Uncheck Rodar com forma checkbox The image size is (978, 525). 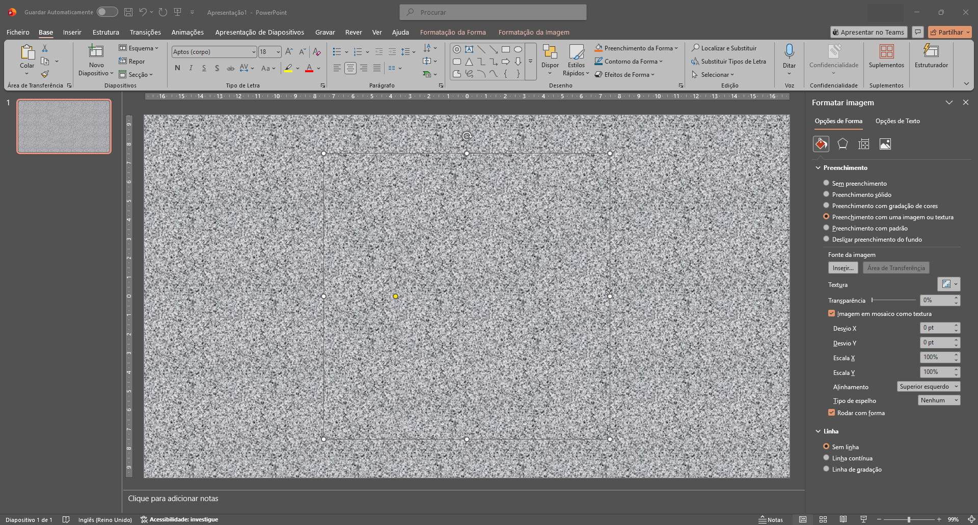click(832, 413)
